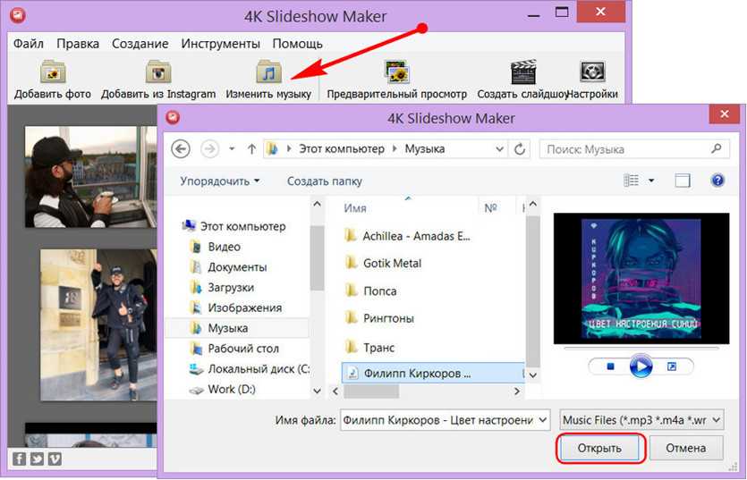
Task: Click the music search field
Action: click(x=626, y=149)
